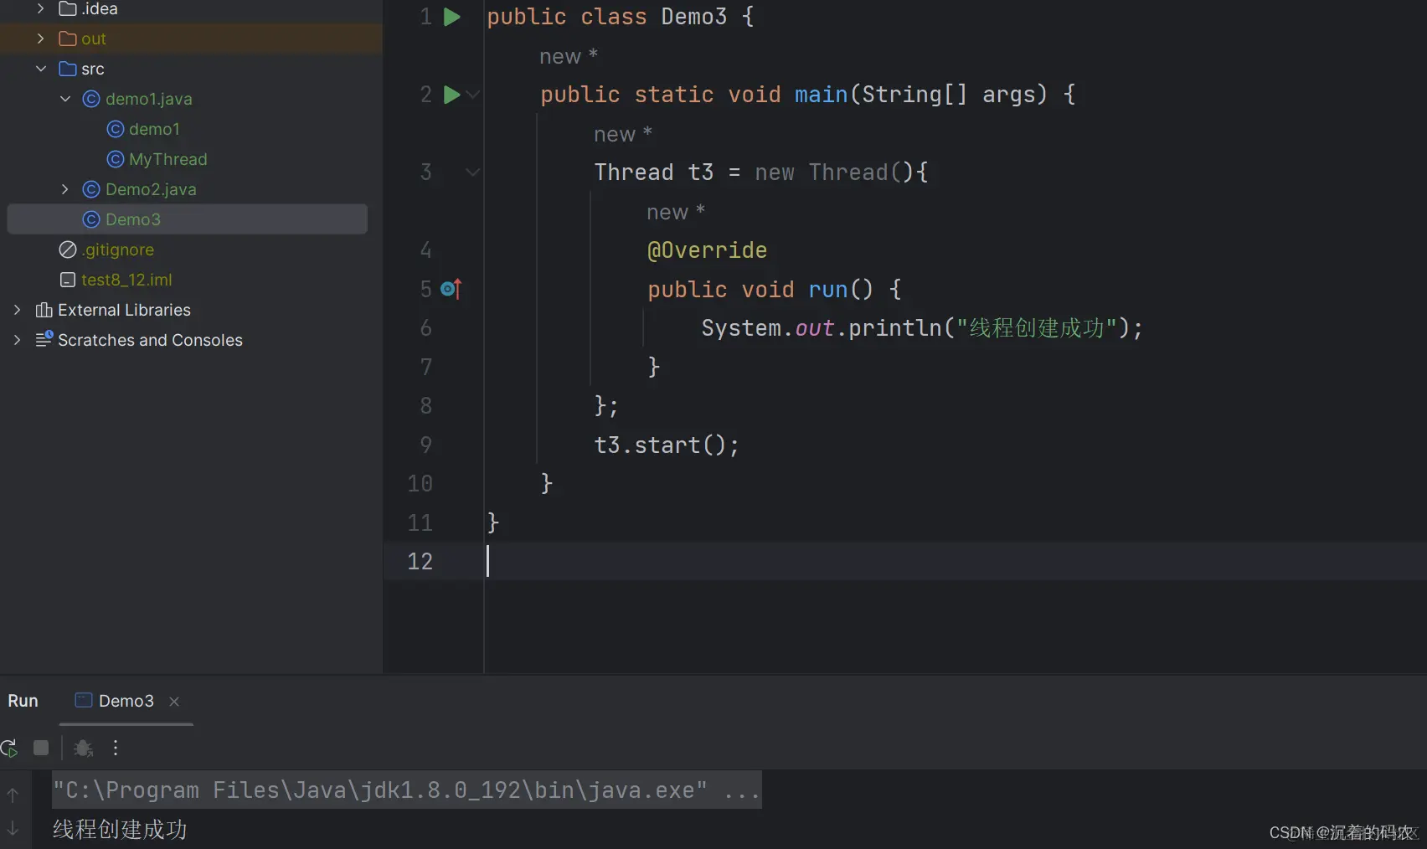Close the Demo3 run tab

(174, 702)
